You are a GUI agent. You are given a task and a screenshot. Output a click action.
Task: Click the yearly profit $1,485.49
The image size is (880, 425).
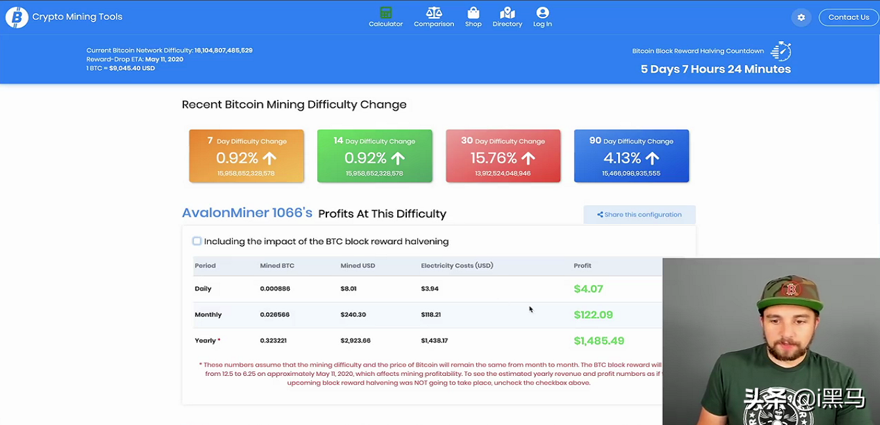click(599, 341)
